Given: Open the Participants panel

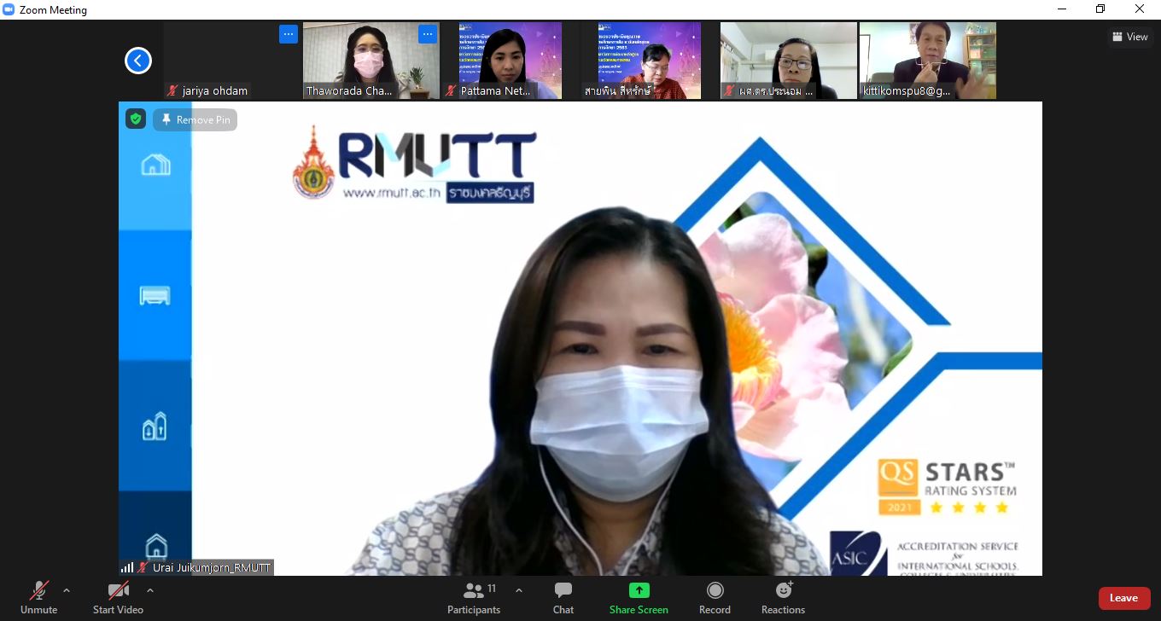Looking at the screenshot, I should point(474,597).
